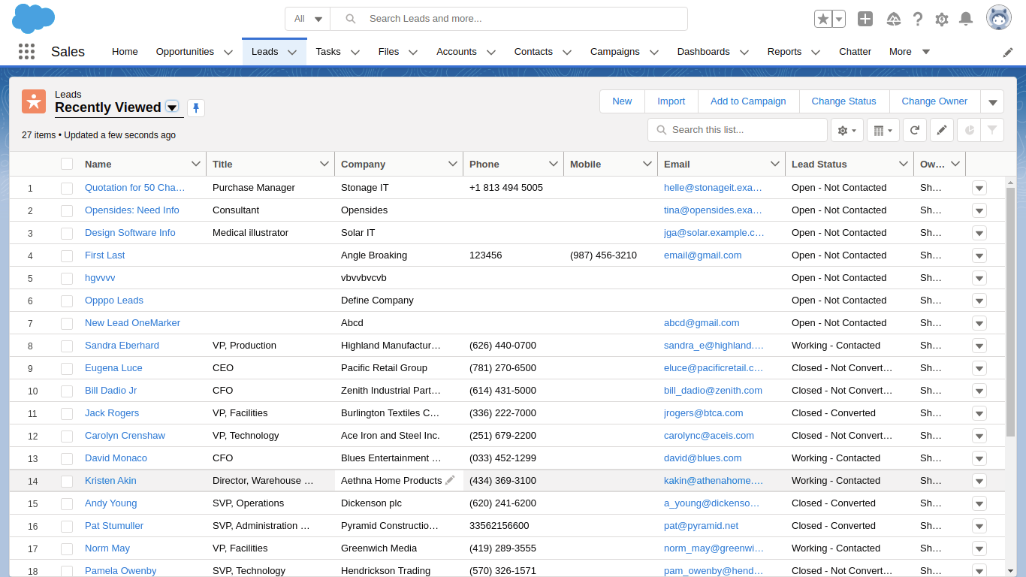Click the New lead button

click(x=622, y=101)
